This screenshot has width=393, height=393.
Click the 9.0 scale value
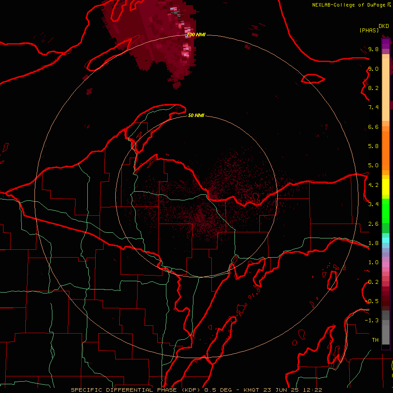pyautogui.click(x=373, y=69)
